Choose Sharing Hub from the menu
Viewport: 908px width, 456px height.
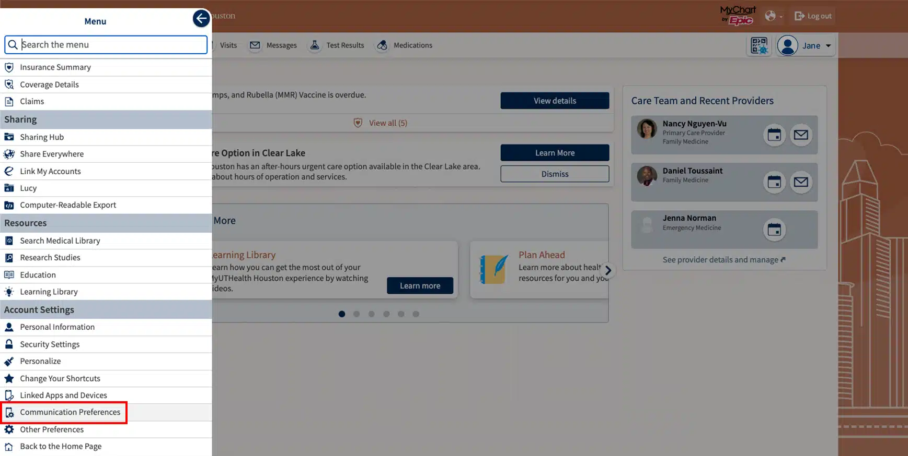pyautogui.click(x=42, y=137)
